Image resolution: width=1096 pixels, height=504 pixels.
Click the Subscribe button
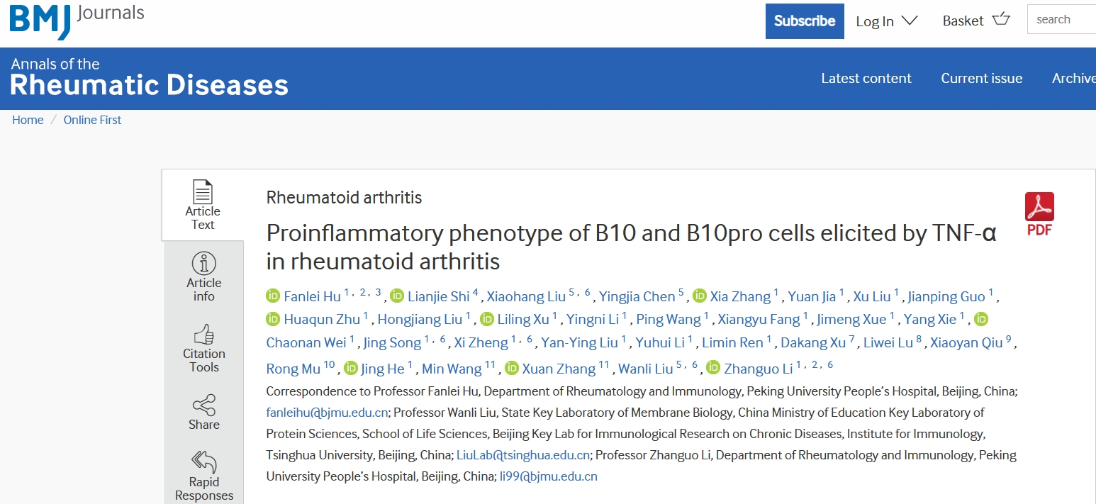(x=805, y=21)
